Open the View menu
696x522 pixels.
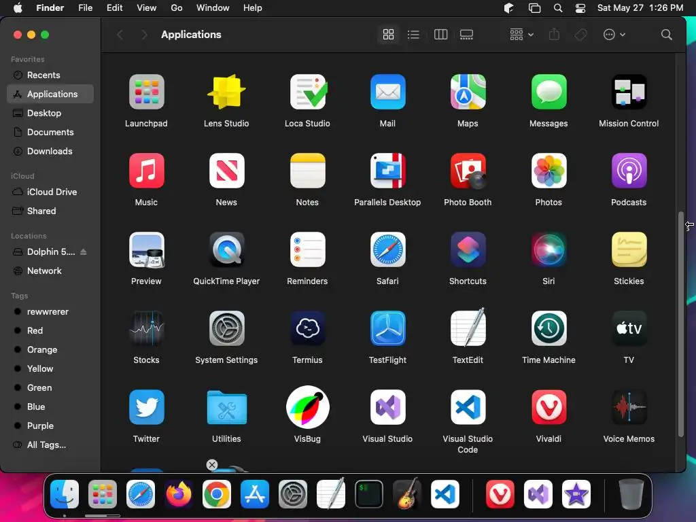click(147, 8)
